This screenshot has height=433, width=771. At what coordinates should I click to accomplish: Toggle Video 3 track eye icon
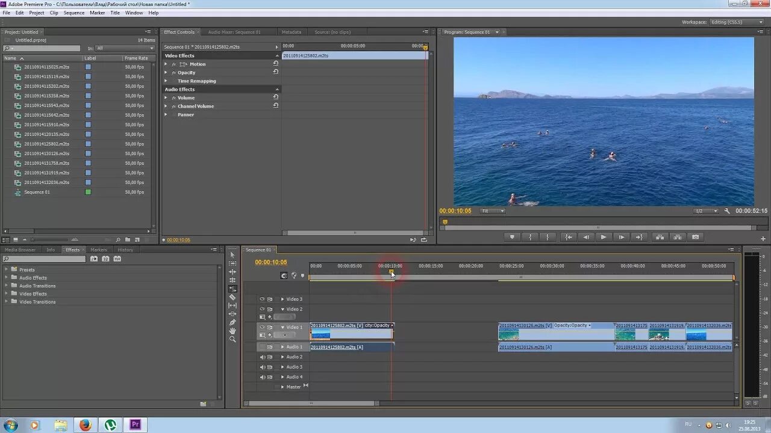[262, 299]
